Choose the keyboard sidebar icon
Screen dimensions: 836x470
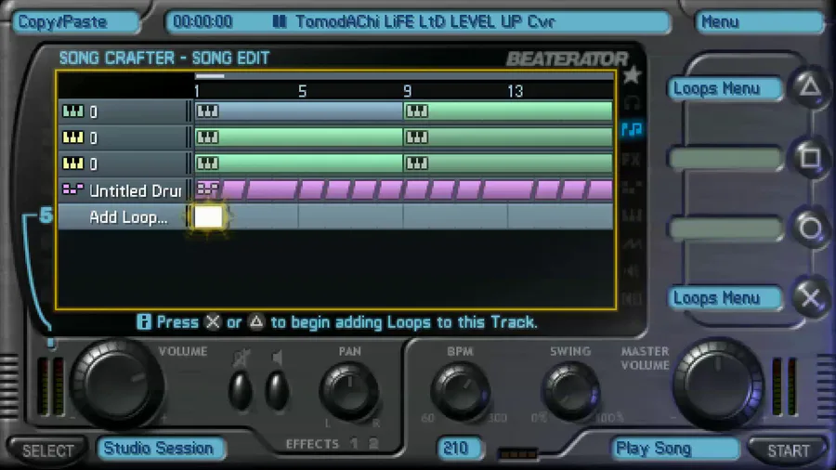632,215
